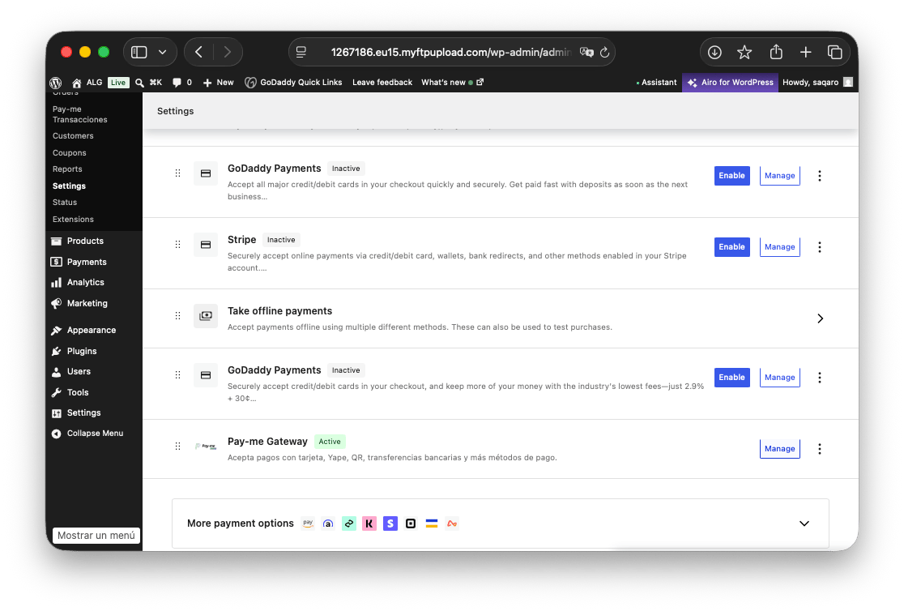The width and height of the screenshot is (904, 611).
Task: Open GoDaddy Quick Links
Action: click(x=293, y=83)
